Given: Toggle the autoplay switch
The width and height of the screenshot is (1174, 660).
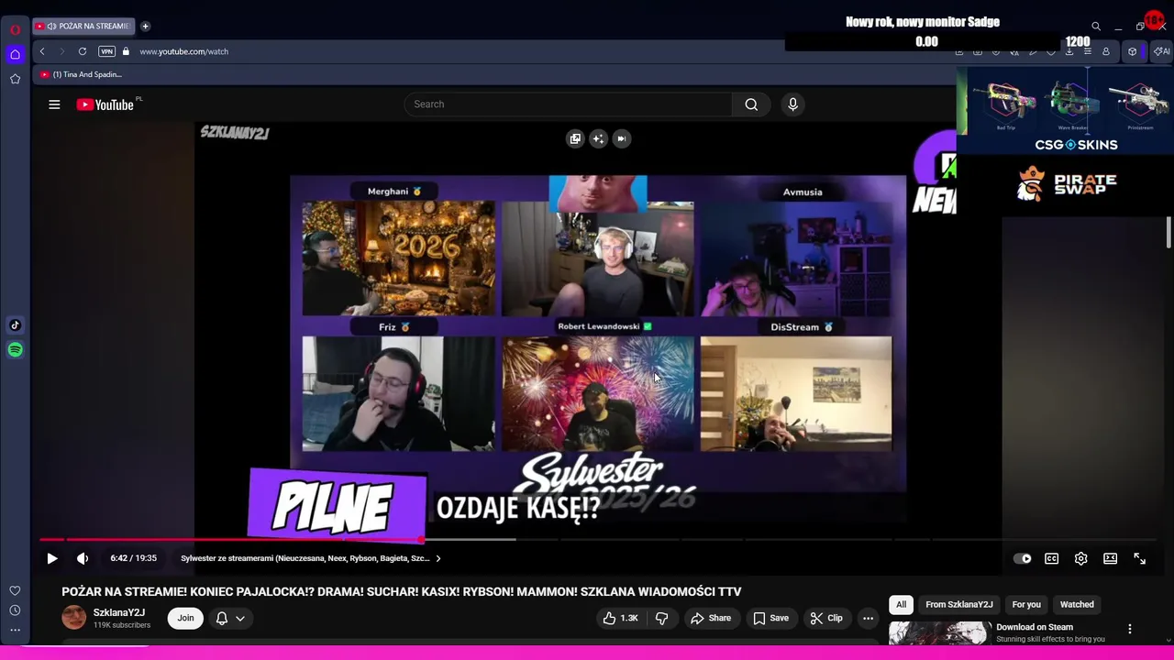Looking at the screenshot, I should 1022,558.
